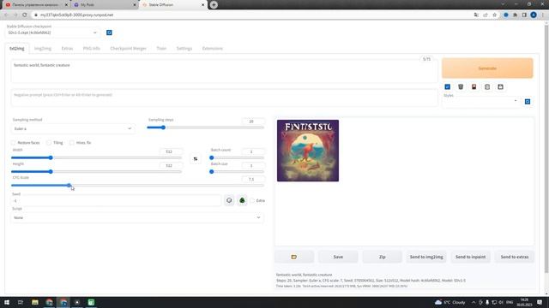Show hidden system tray icons

coord(474,302)
